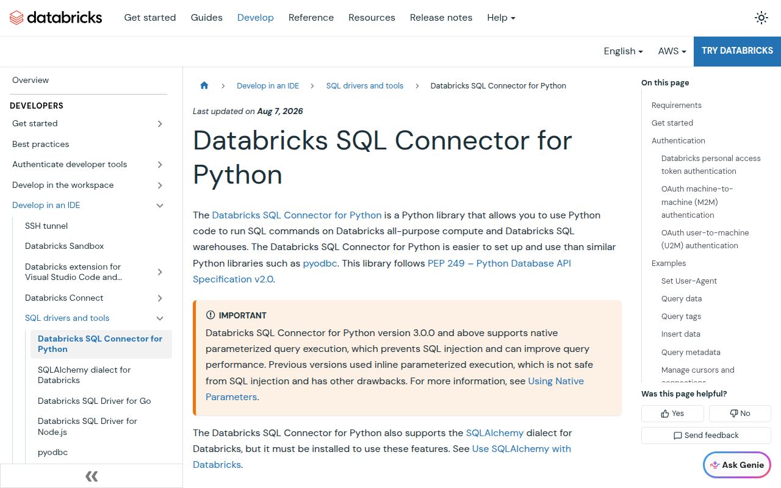Jump to Examples in page outline
The image size is (781, 488).
click(x=668, y=263)
